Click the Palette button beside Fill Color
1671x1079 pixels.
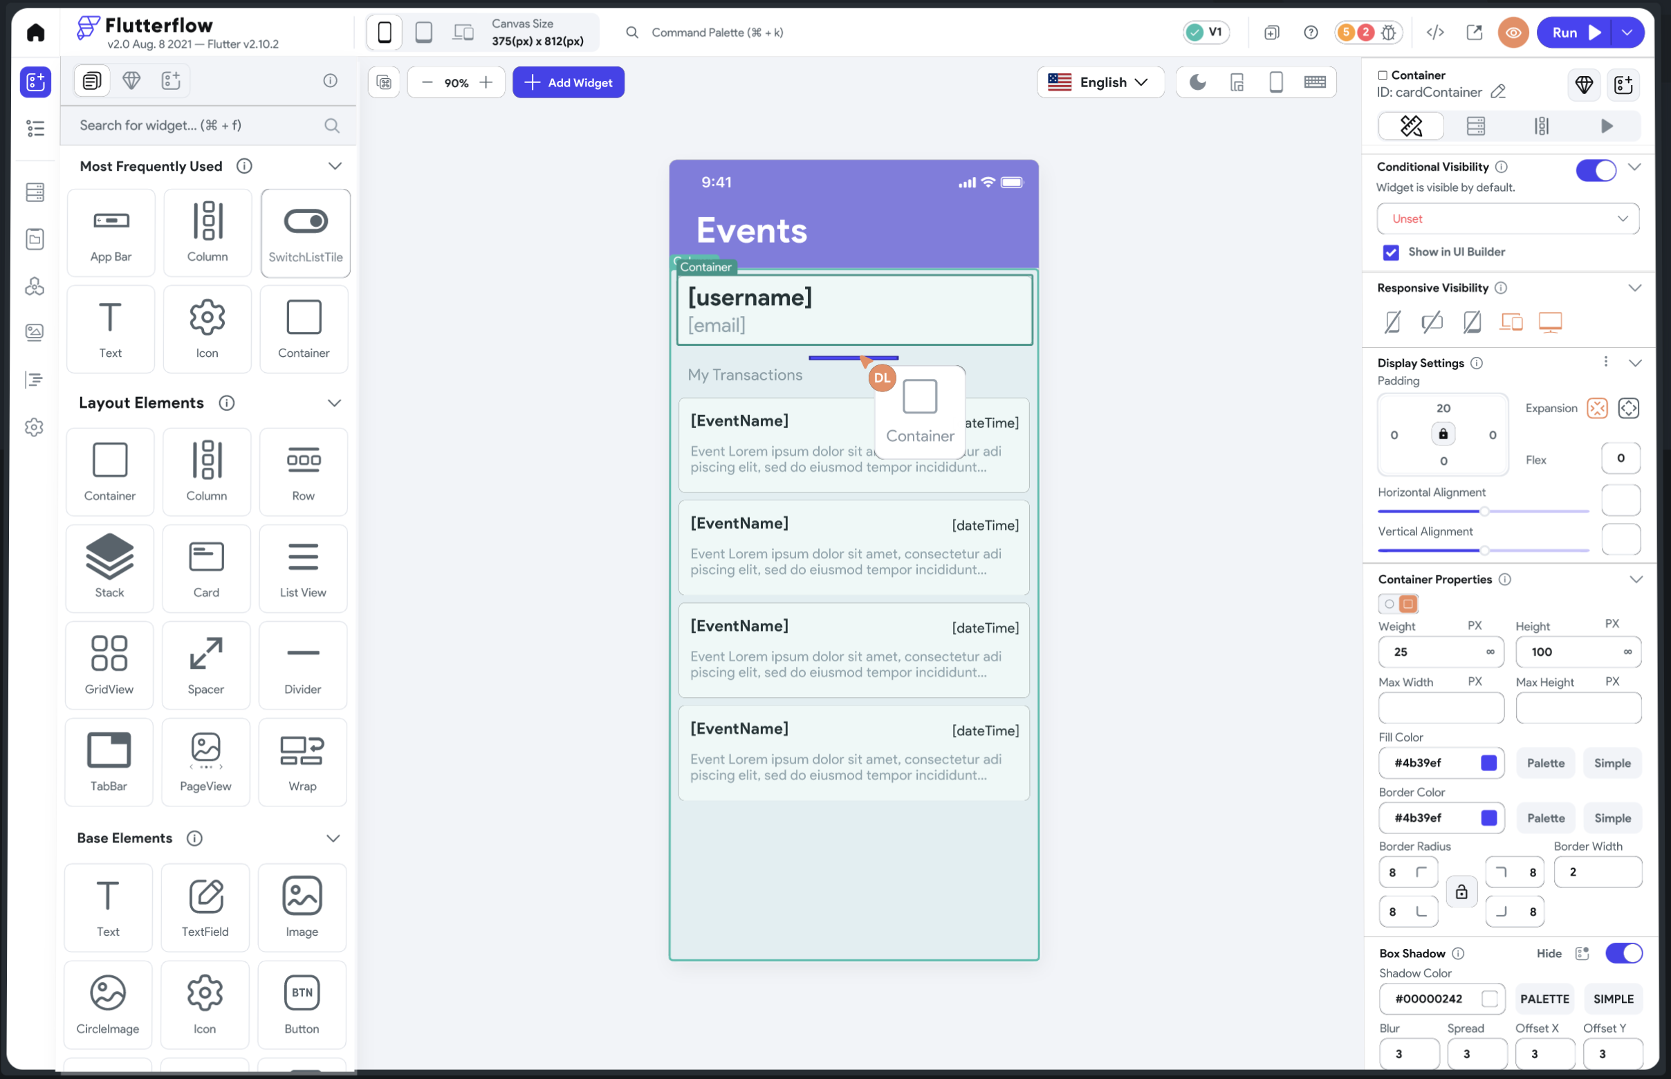click(1545, 763)
